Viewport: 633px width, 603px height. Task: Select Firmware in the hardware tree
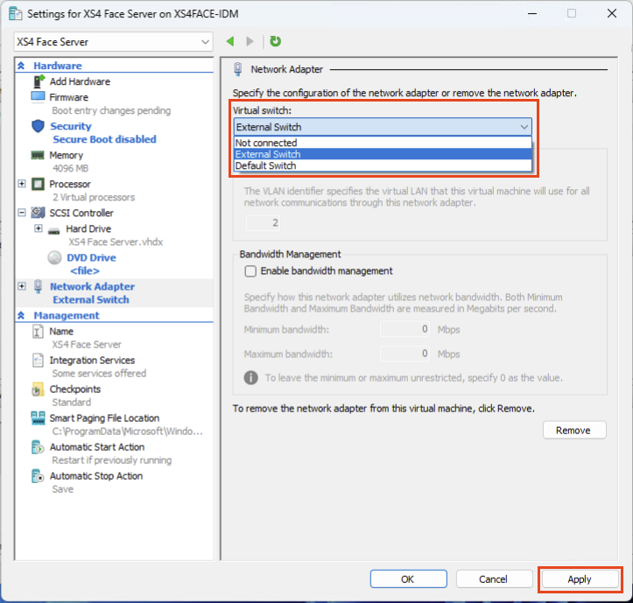[68, 97]
